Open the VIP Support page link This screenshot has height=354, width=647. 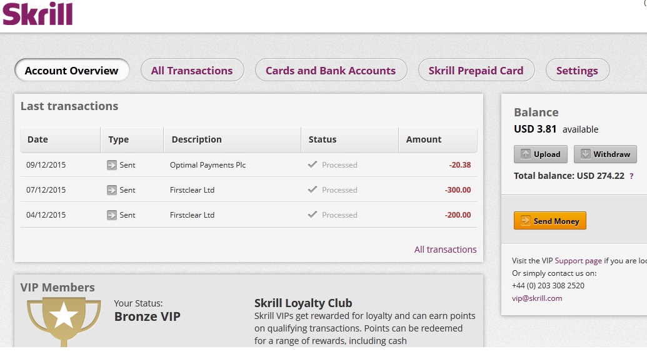[578, 261]
